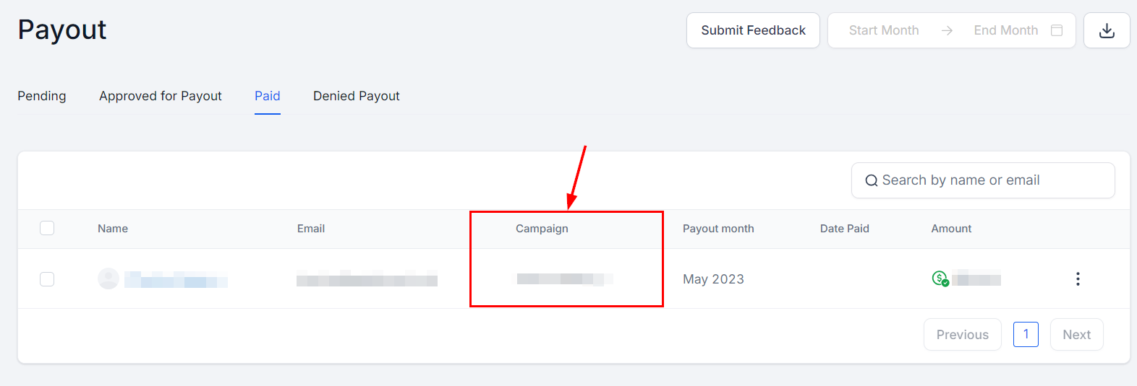Go to the Next page
This screenshot has height=386, width=1137.
pos(1076,335)
